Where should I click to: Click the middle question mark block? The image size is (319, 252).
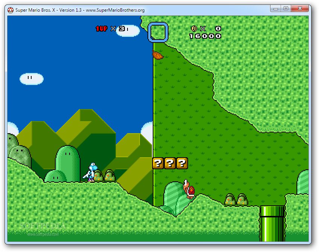(170, 163)
